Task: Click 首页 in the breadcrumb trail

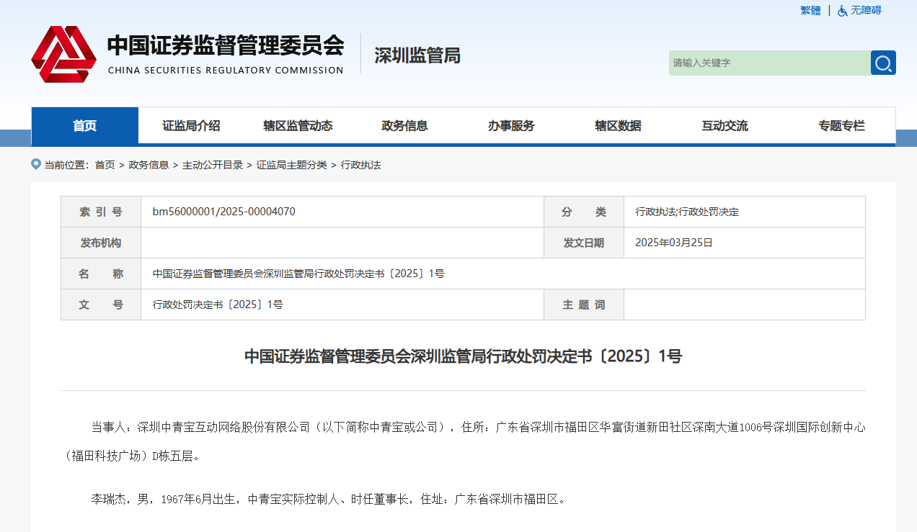Action: click(105, 165)
